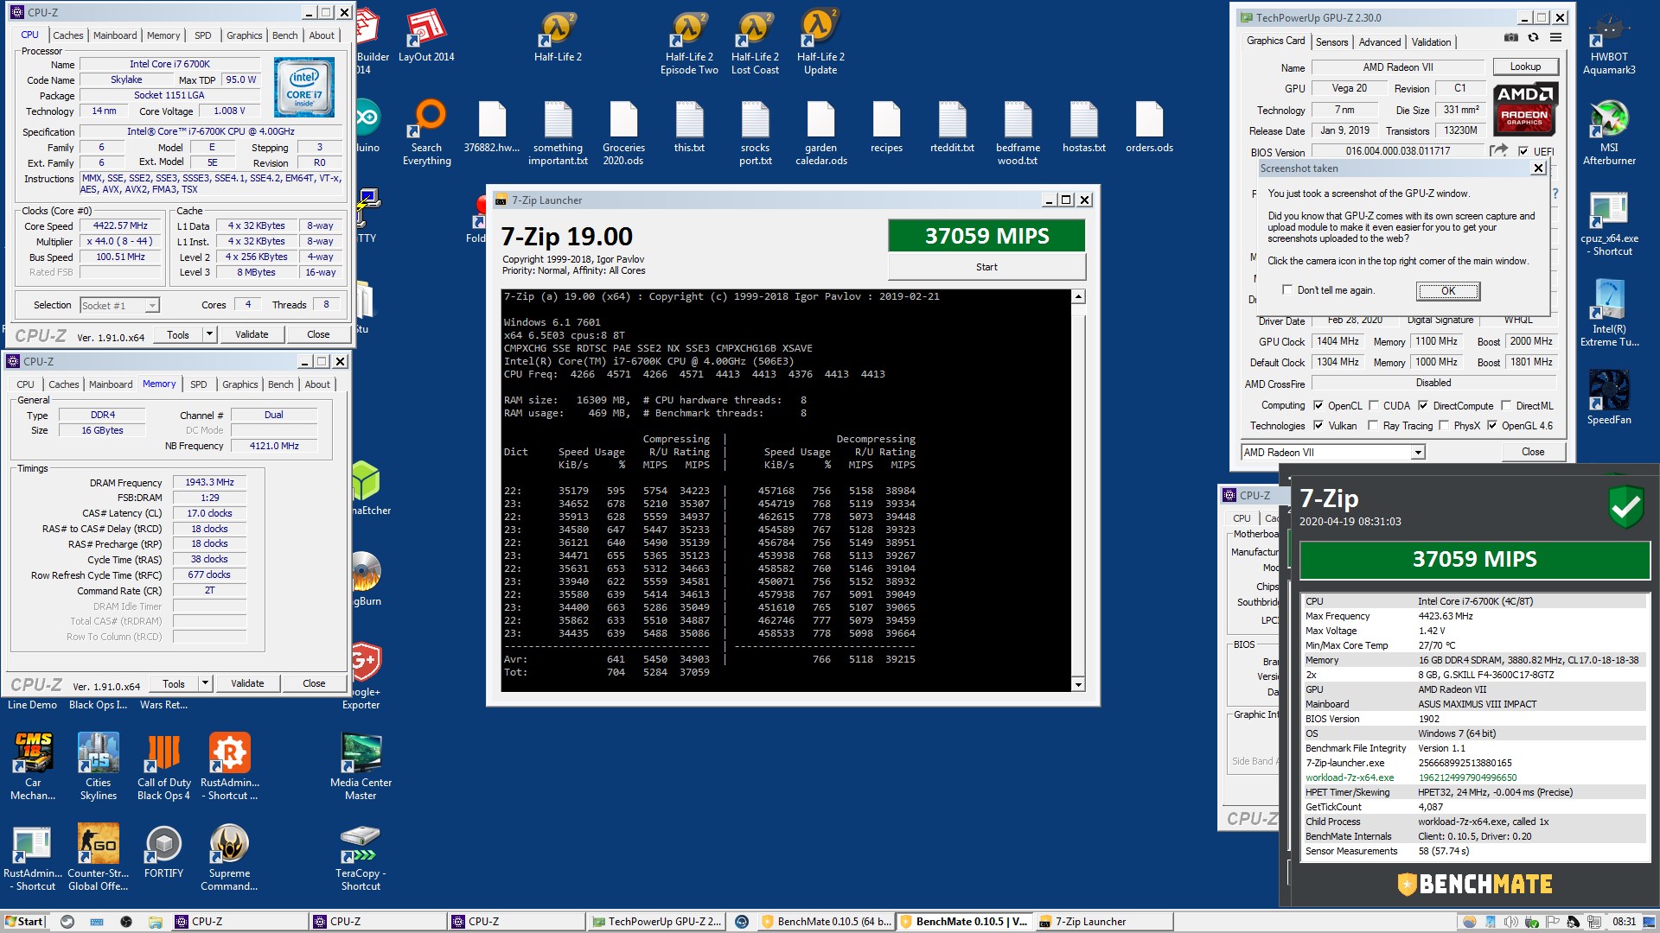Open the Half-Life 2 desktop shortcut
The width and height of the screenshot is (1660, 933).
click(558, 36)
